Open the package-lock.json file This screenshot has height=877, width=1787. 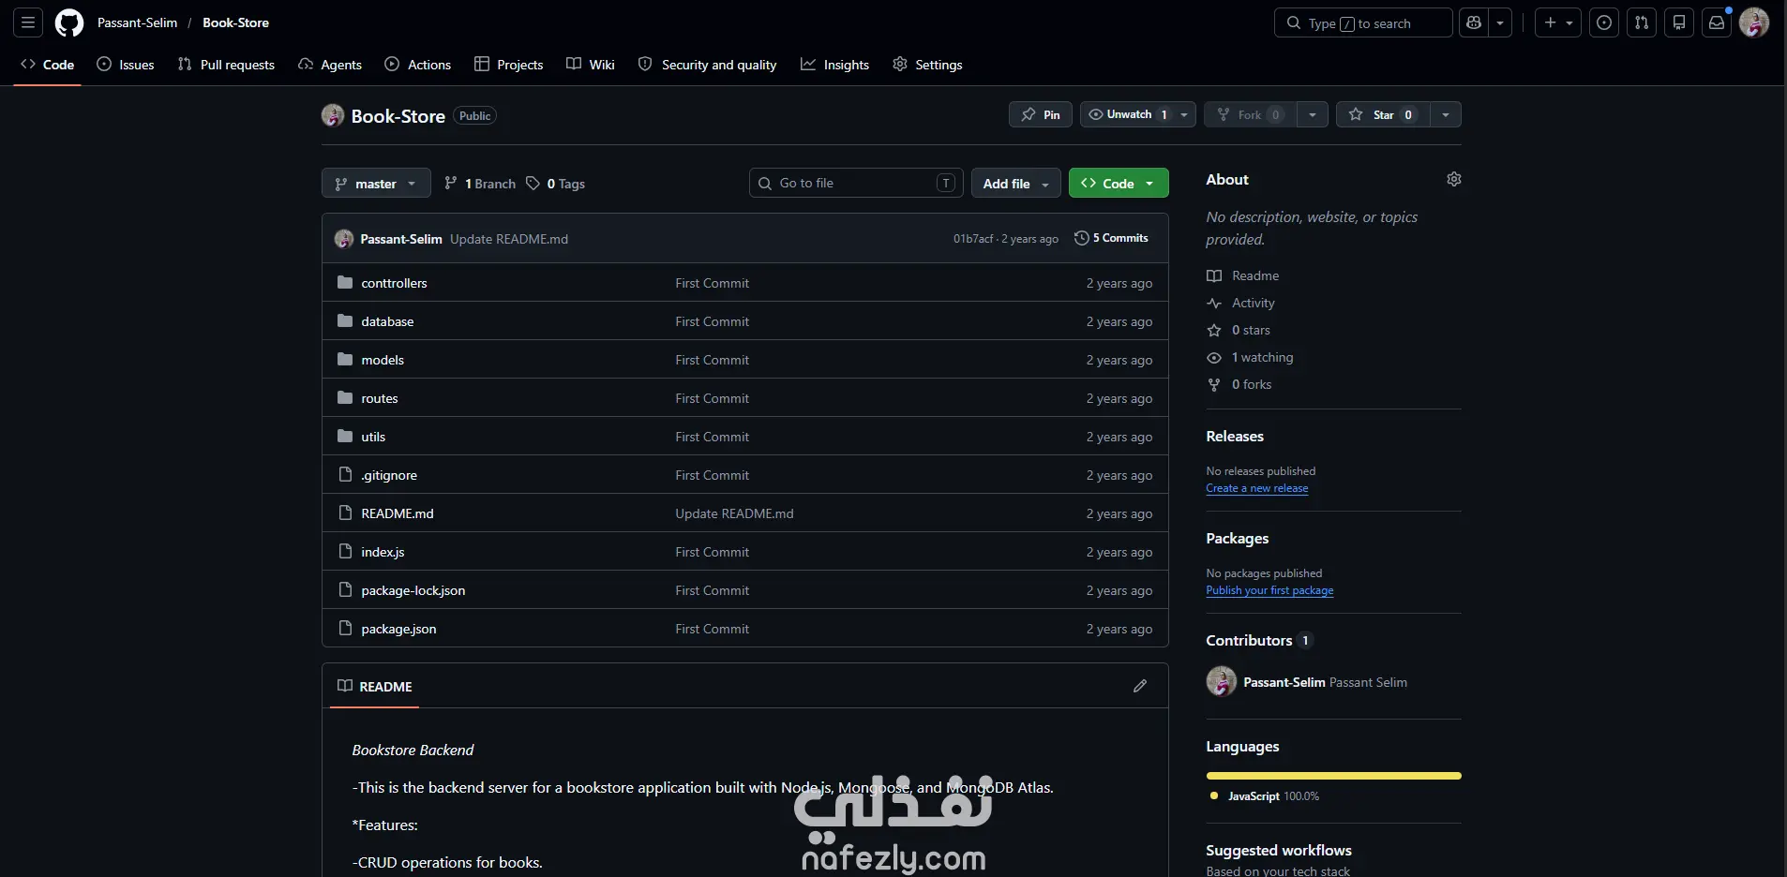tap(413, 590)
